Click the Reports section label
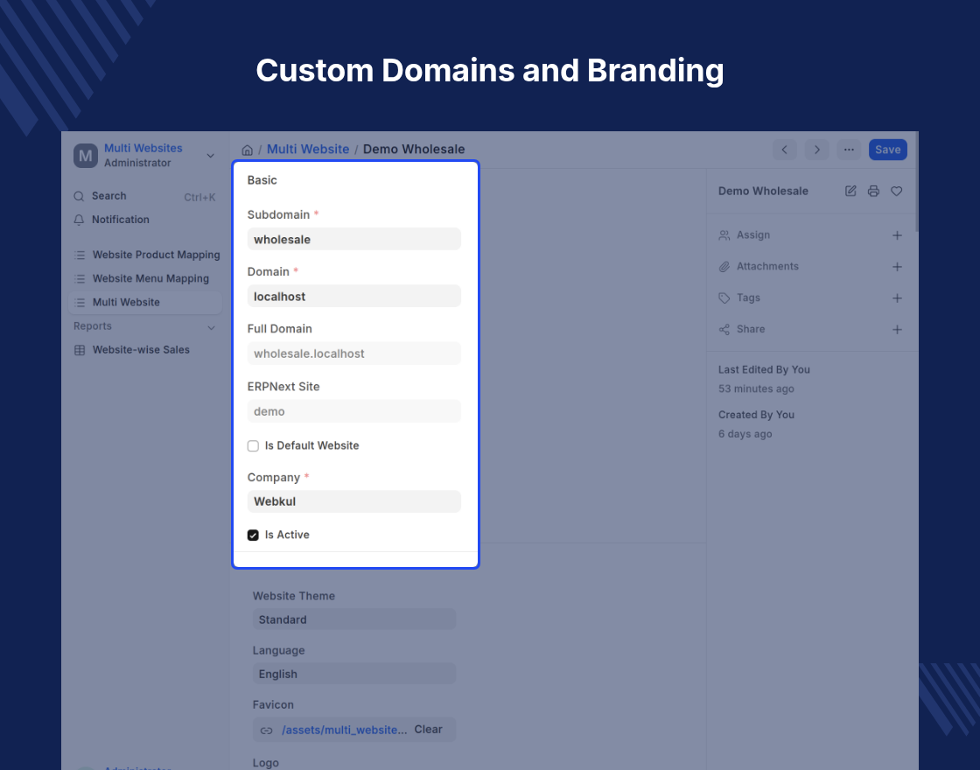This screenshot has height=770, width=980. pos(93,326)
